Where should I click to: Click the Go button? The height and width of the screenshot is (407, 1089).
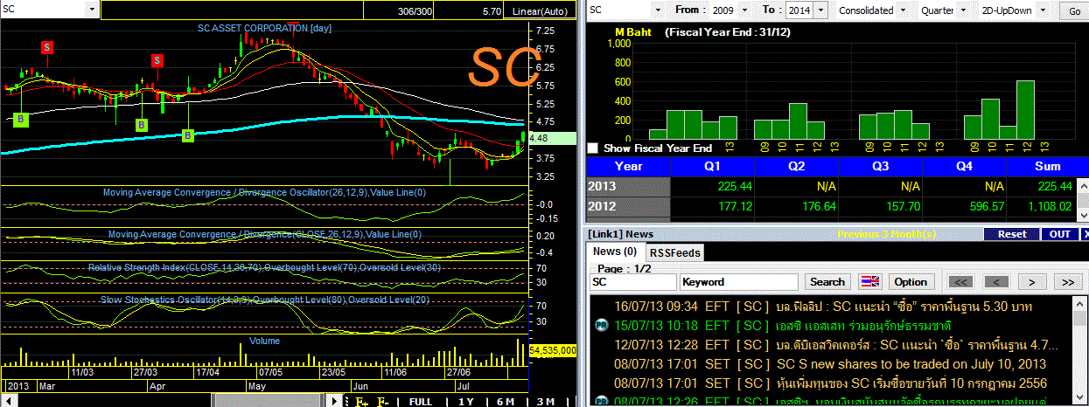pyautogui.click(x=1073, y=10)
